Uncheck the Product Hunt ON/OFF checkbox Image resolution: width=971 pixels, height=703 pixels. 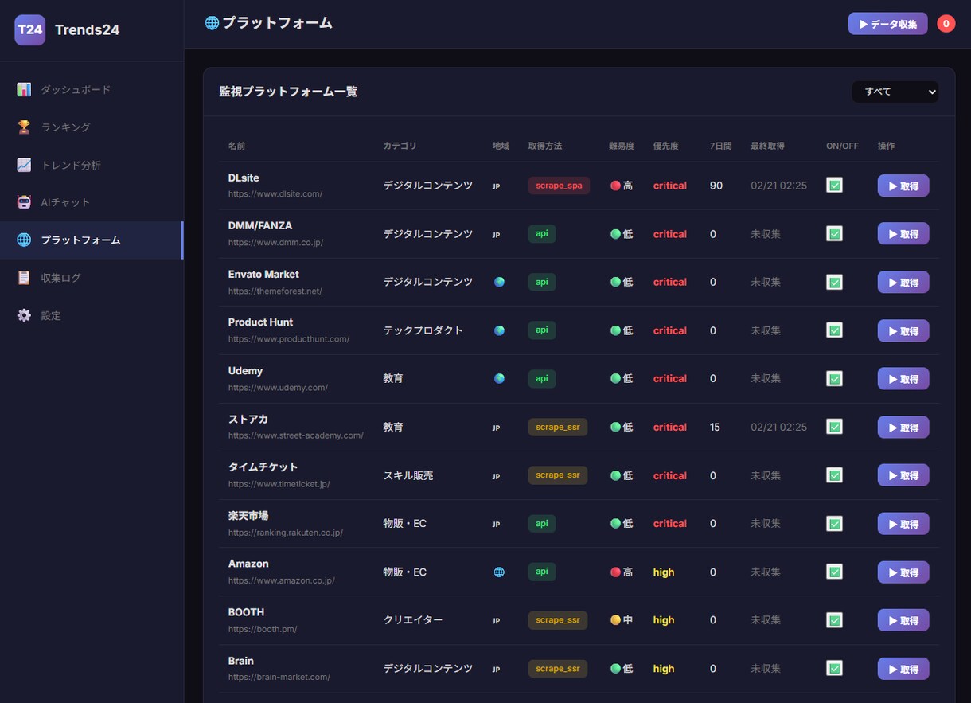[834, 330]
